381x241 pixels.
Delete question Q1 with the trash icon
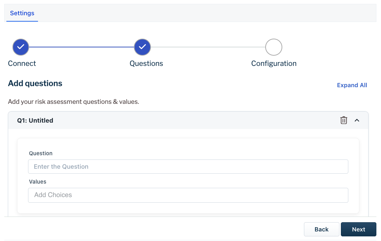click(344, 120)
